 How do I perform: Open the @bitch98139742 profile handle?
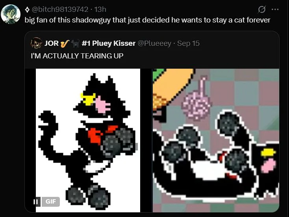tap(60, 9)
